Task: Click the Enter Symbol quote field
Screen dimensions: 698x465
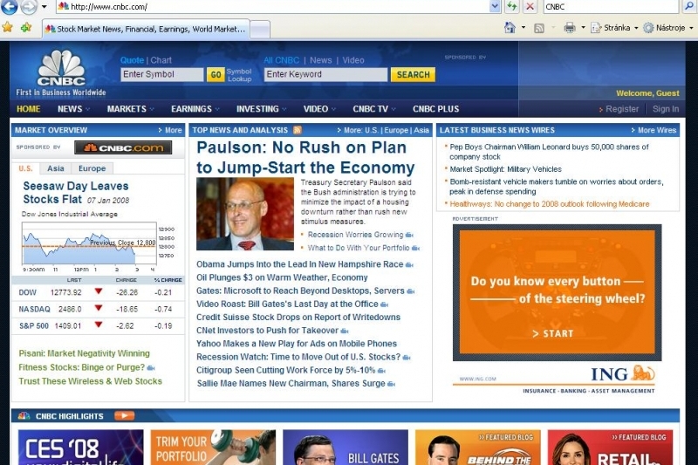Action: tap(162, 74)
